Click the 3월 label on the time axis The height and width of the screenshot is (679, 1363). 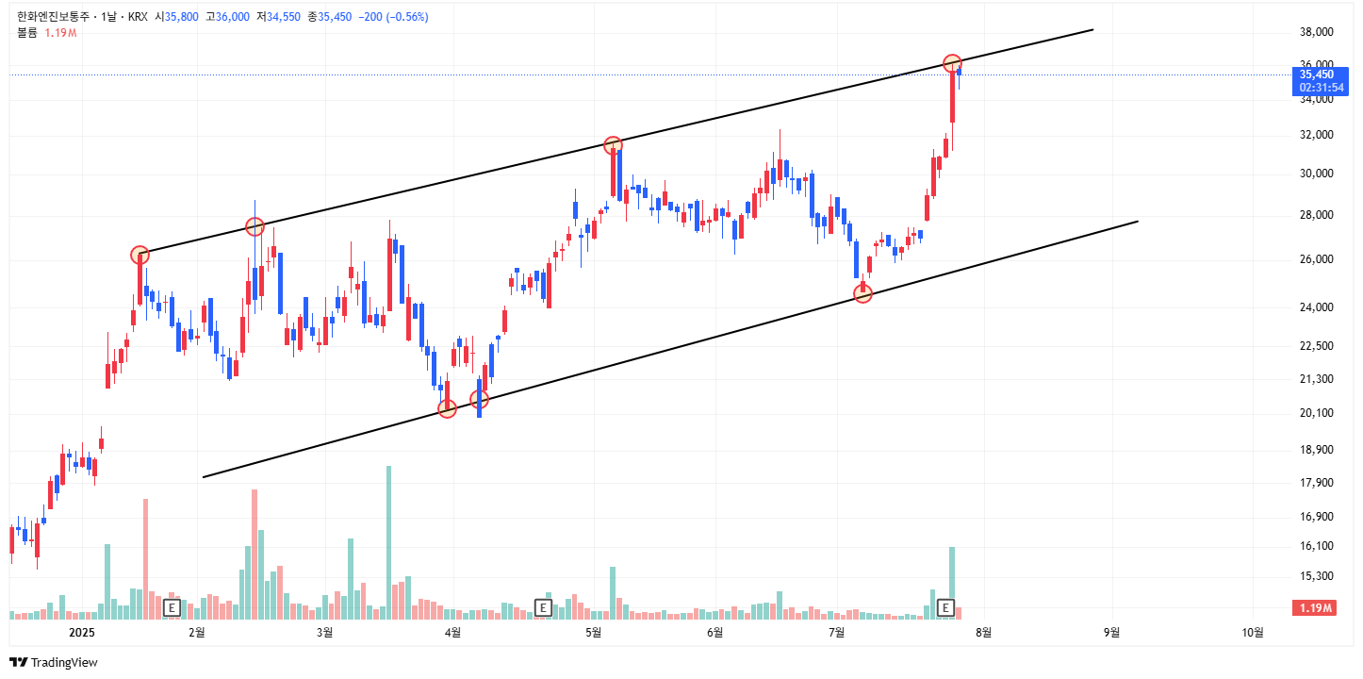(x=325, y=633)
